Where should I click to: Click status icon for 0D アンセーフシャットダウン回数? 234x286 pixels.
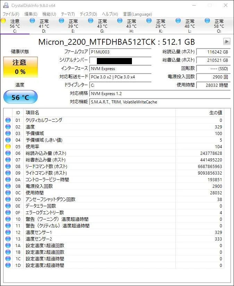click(8, 199)
